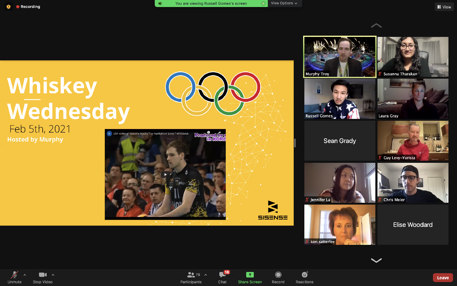Click the "Feb 5th, 2021" date text
457x286 pixels.
pyautogui.click(x=40, y=129)
